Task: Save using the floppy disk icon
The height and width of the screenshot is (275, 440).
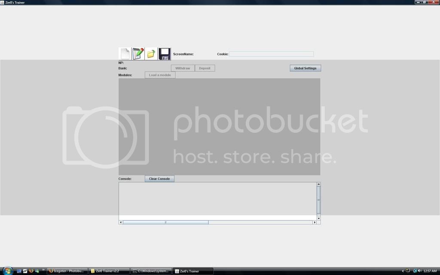Action: tap(165, 54)
